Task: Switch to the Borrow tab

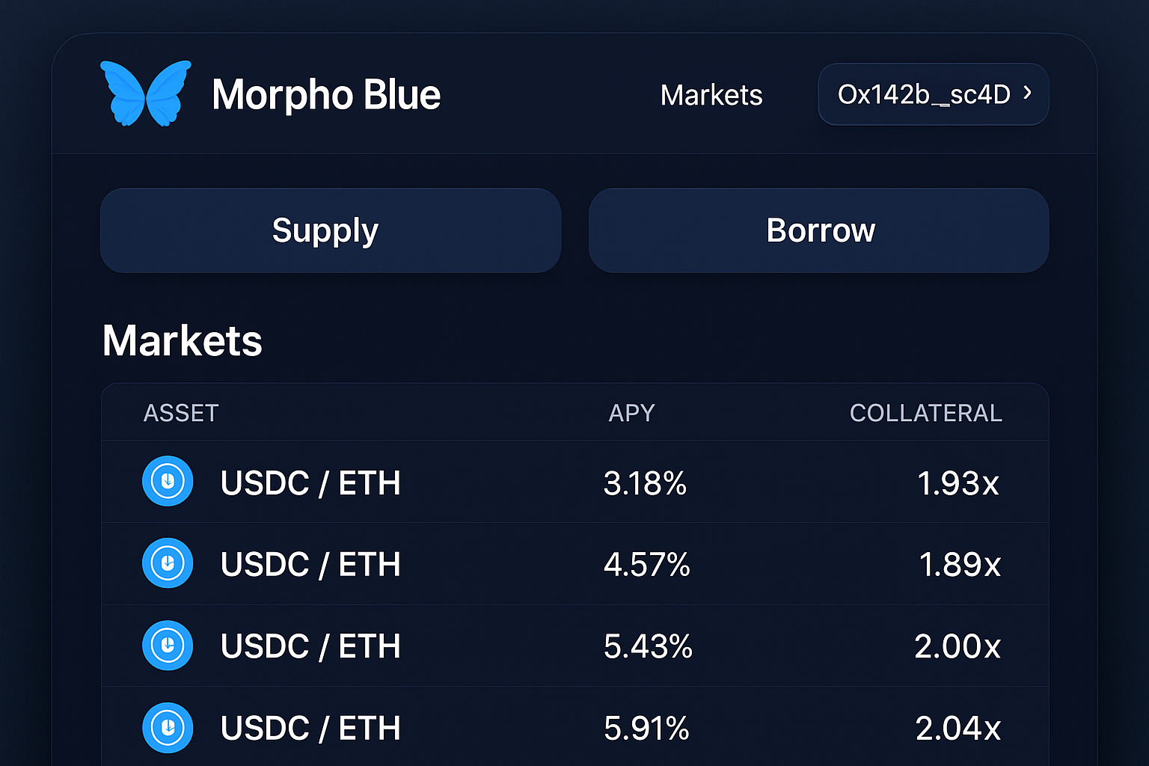Action: click(x=820, y=230)
